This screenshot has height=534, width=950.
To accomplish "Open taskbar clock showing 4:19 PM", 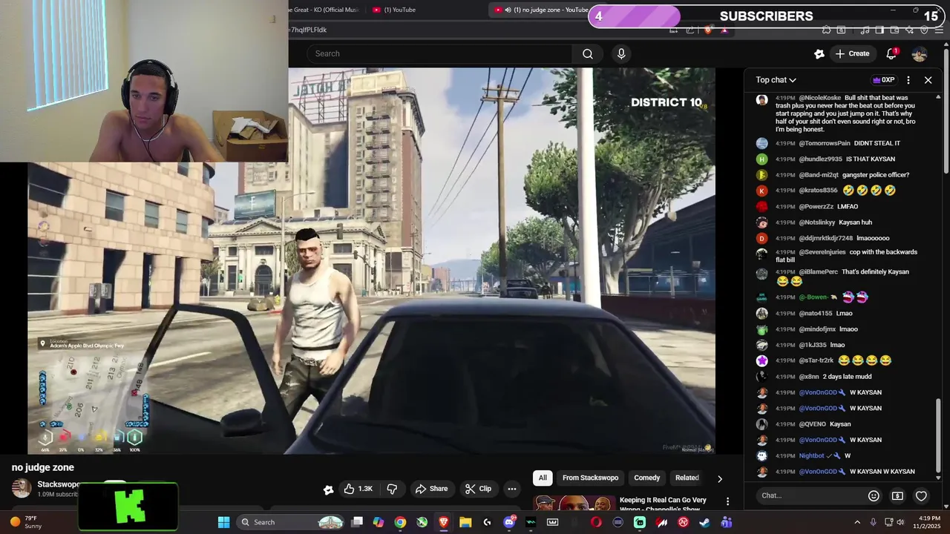I will 929,522.
